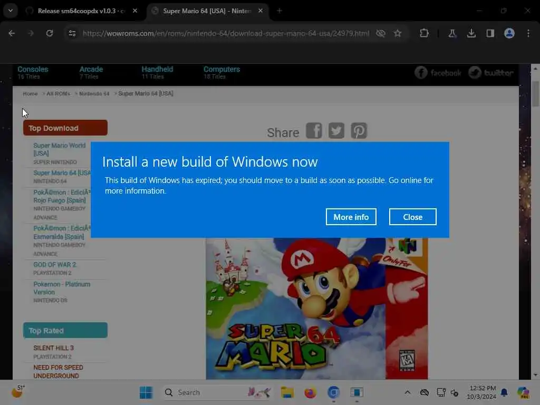Image resolution: width=540 pixels, height=405 pixels.
Task: Open the Nintendo 64 breadcrumb
Action: click(x=94, y=94)
